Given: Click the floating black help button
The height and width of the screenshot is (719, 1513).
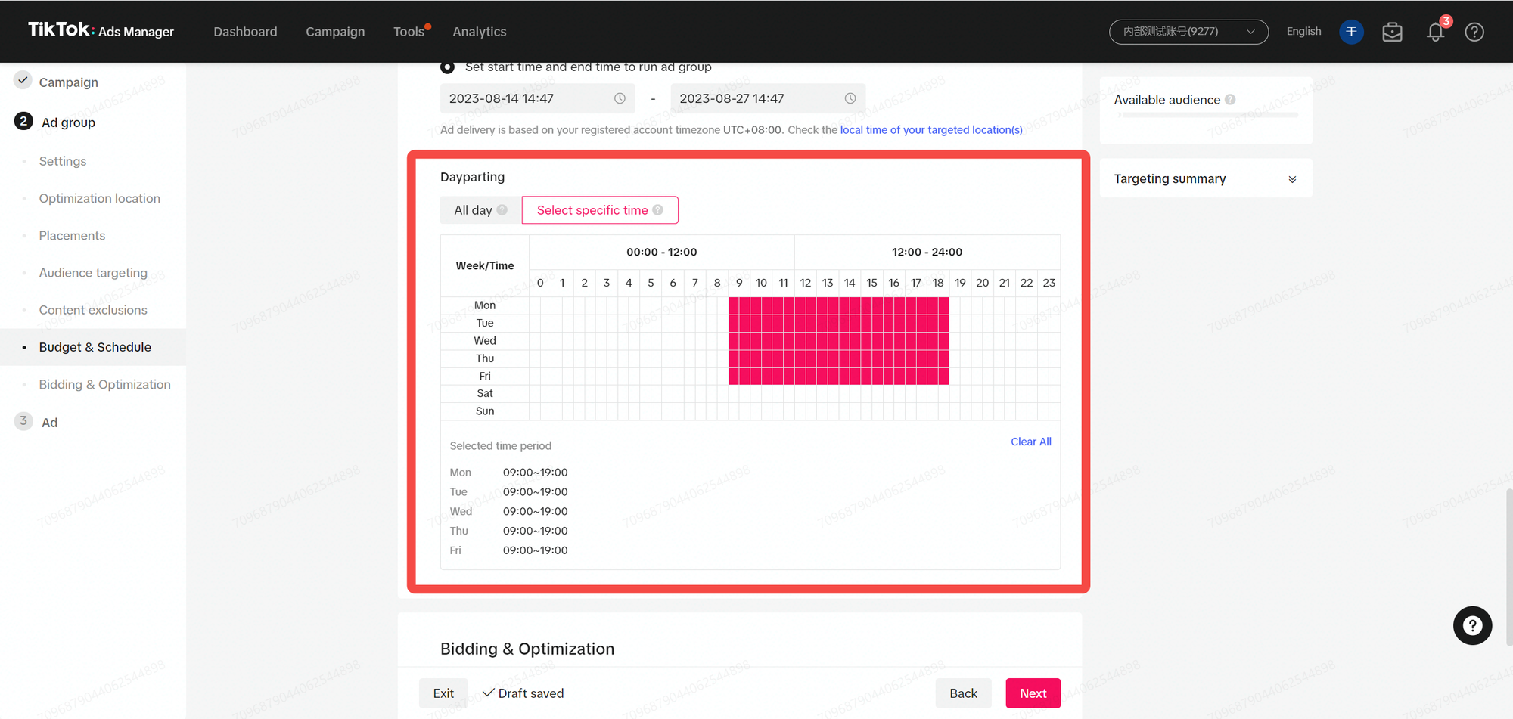Looking at the screenshot, I should point(1471,625).
